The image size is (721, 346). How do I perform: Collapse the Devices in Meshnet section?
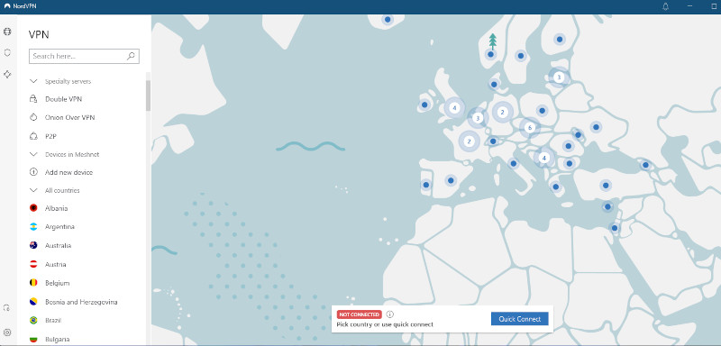click(x=33, y=154)
